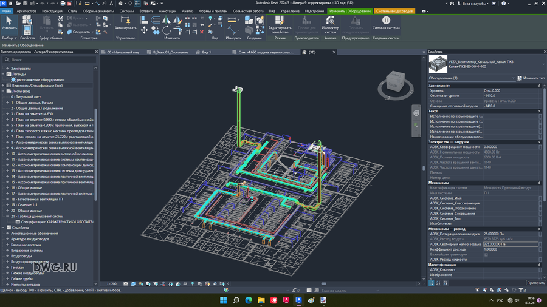Open the Системы ribbon tab
This screenshot has height=307, width=547.
(127, 11)
